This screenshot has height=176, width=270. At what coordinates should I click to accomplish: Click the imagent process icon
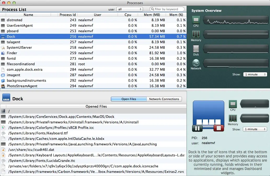coord(3,75)
